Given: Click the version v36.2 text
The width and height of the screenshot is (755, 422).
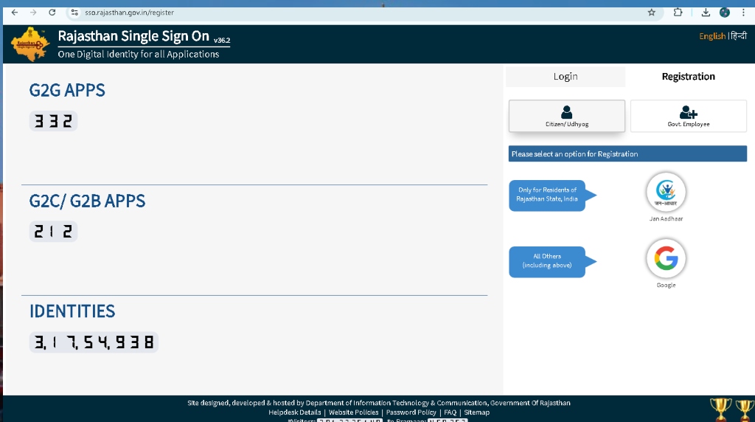Looking at the screenshot, I should [x=222, y=41].
